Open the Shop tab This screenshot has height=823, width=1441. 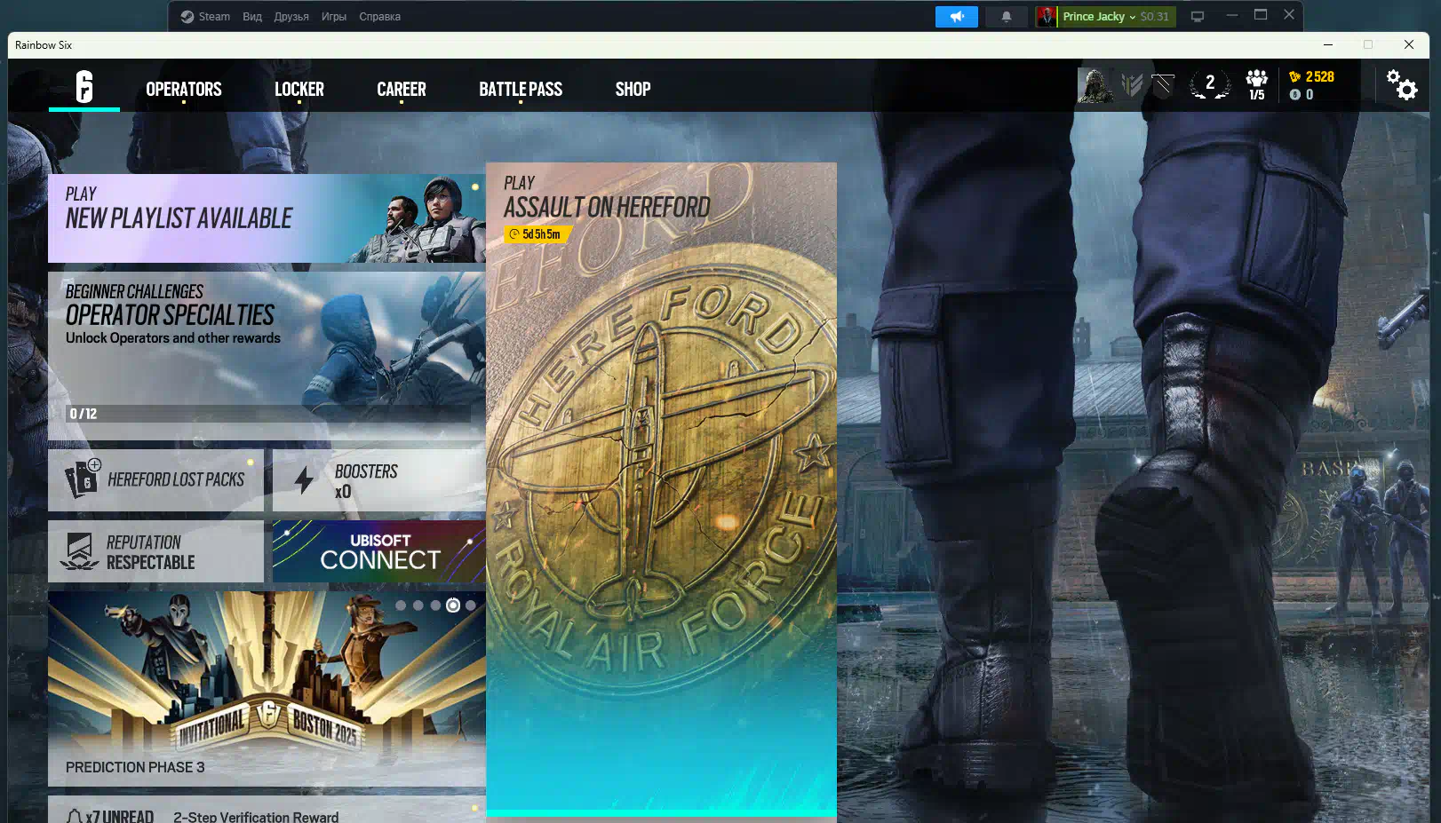coord(633,89)
